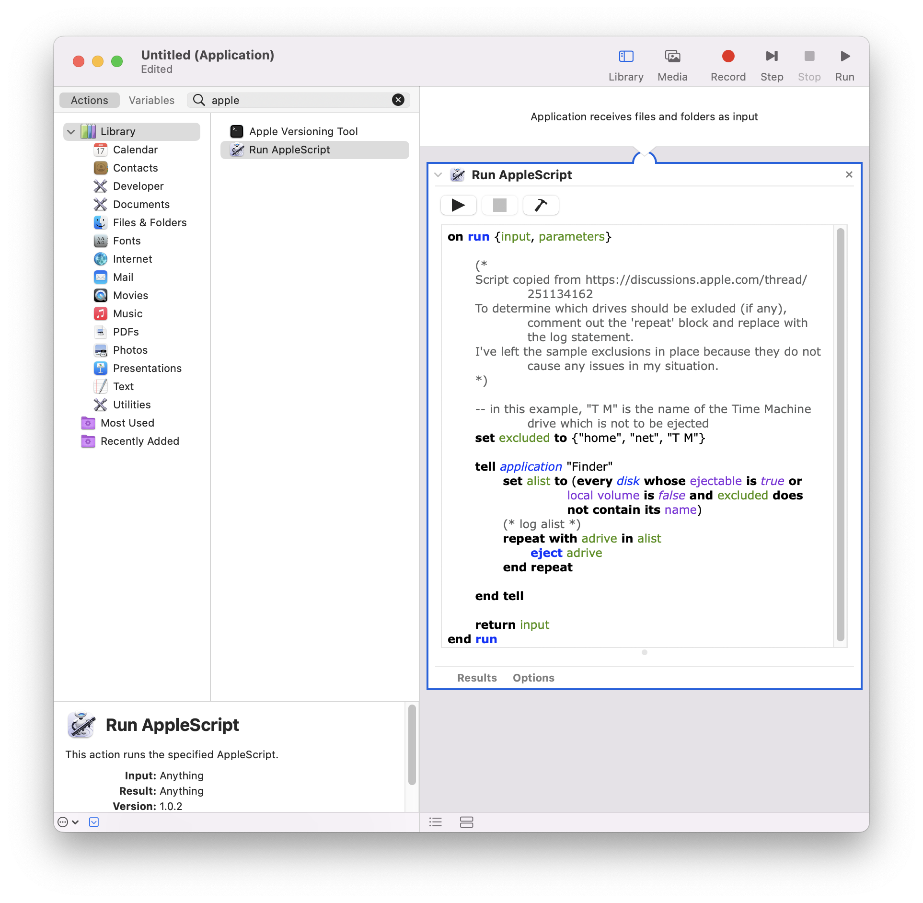Image resolution: width=923 pixels, height=903 pixels.
Task: Run the AppleScript with play button
Action: point(458,205)
